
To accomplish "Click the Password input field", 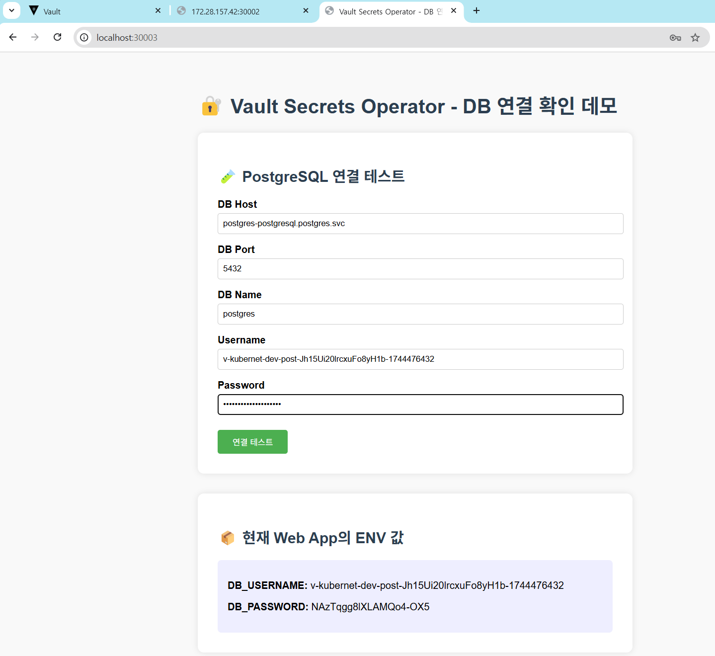I will [x=420, y=405].
